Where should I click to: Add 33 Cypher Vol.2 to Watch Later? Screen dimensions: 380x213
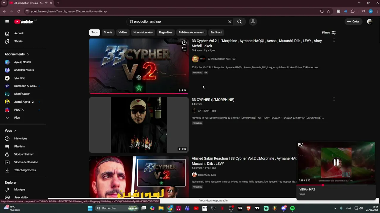(184, 43)
